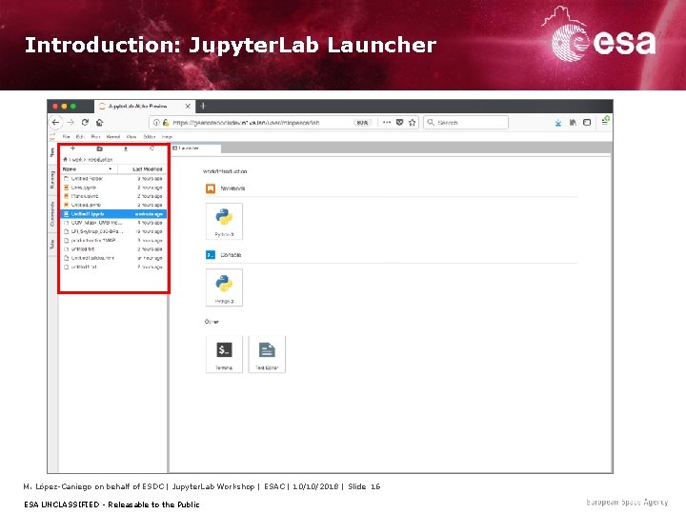Screen dimensions: 686x514
Task: Go to the home folder breadcrumb icon
Action: [x=65, y=160]
